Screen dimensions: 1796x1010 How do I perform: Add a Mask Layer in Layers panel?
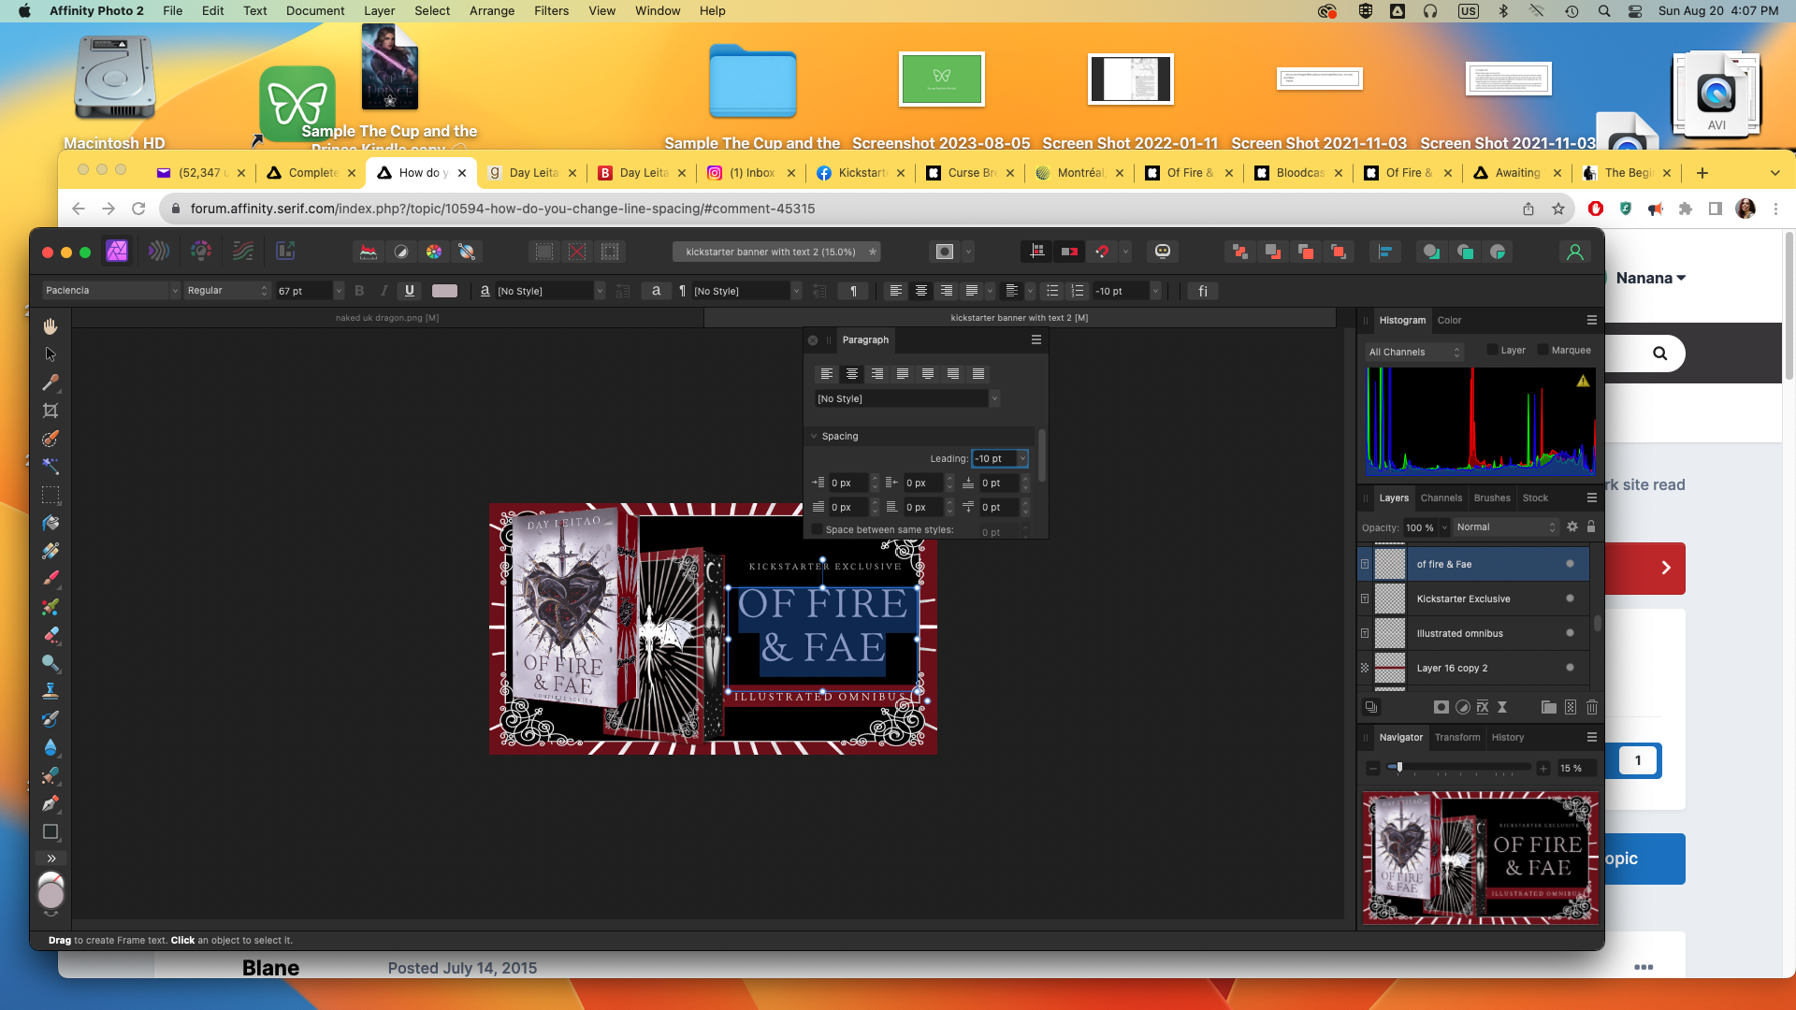pyautogui.click(x=1441, y=708)
